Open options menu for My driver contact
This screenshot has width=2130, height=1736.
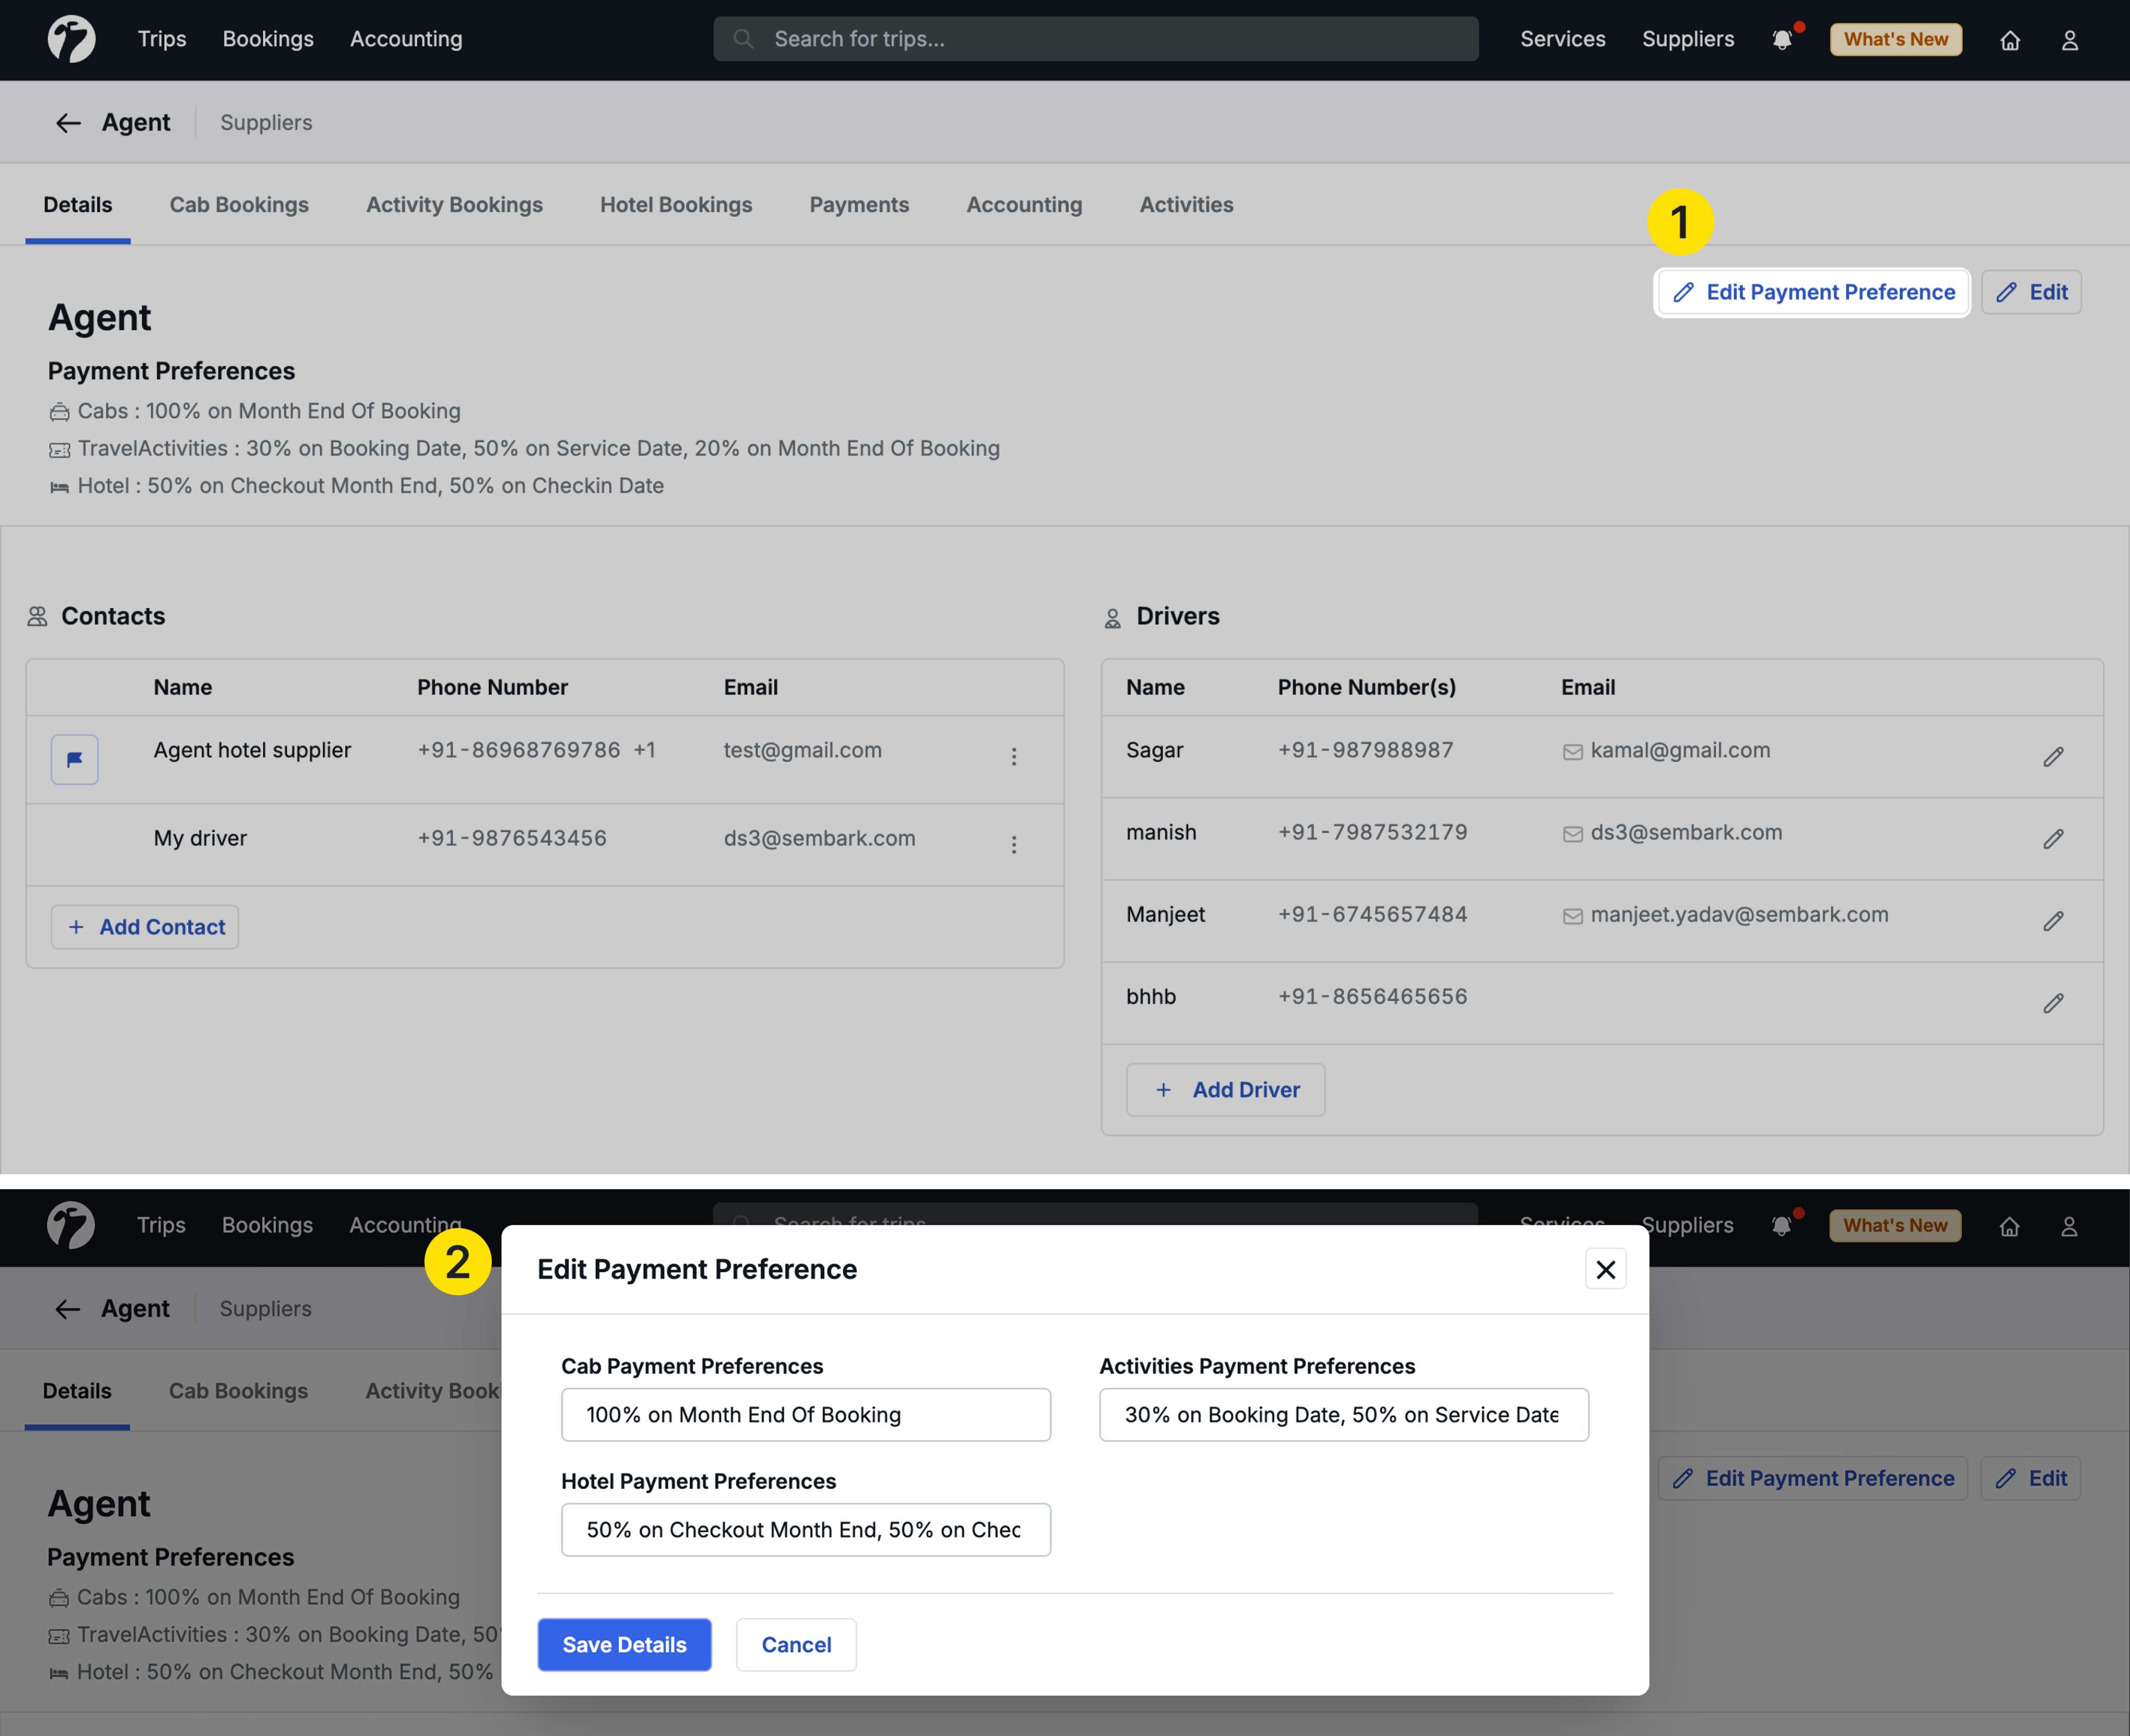1014,845
